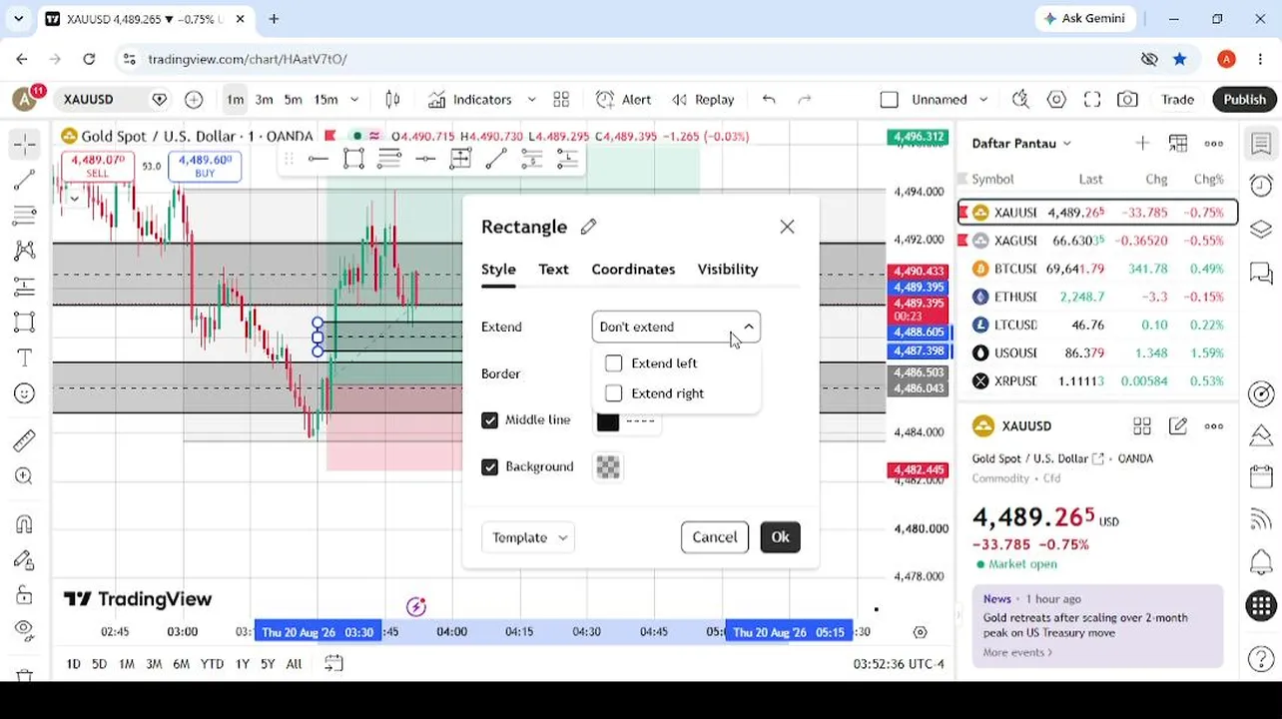Activate the zoom in tool
The image size is (1282, 719).
click(25, 476)
